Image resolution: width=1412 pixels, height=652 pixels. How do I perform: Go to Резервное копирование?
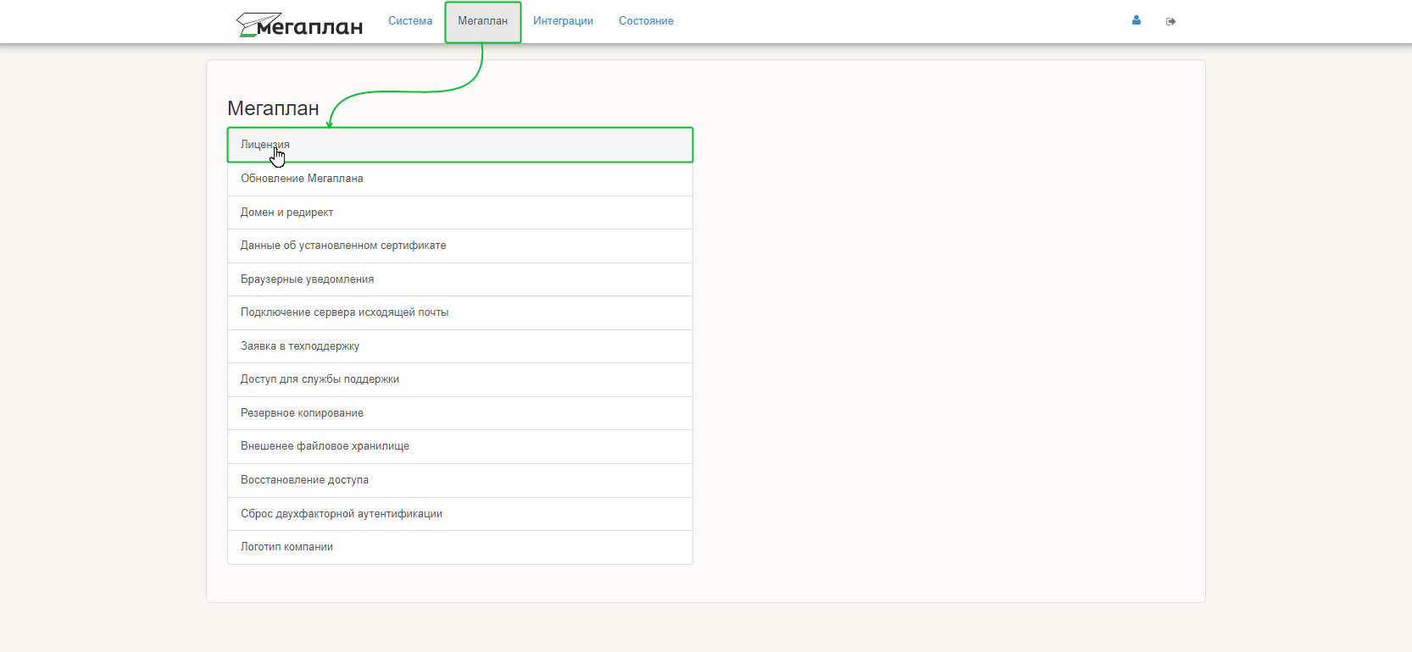point(460,413)
